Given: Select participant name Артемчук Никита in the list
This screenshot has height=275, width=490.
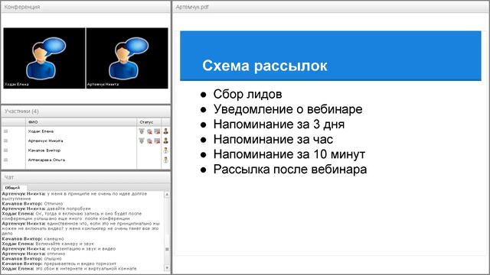Looking at the screenshot, I should pos(46,141).
